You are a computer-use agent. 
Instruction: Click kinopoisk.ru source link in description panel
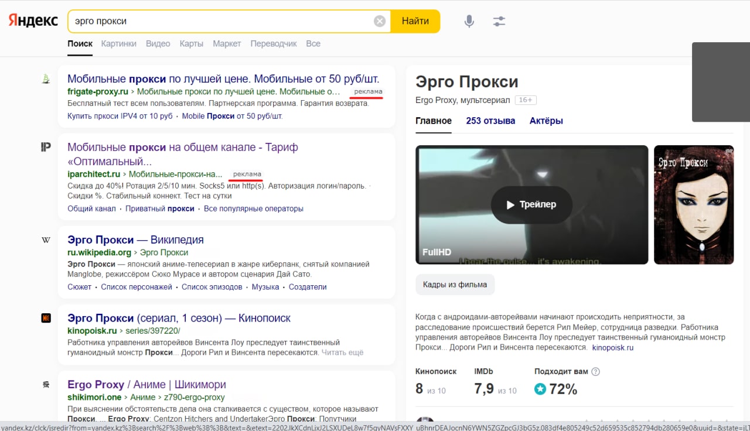tap(613, 347)
